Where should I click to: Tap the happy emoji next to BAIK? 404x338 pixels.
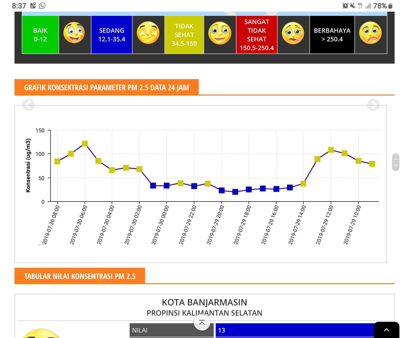click(74, 33)
